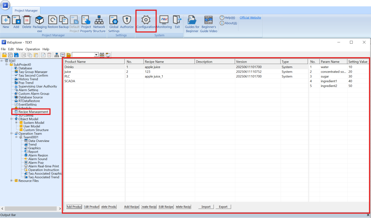Open the Help menu in VxExplorer
This screenshot has height=218, width=371.
[46, 49]
